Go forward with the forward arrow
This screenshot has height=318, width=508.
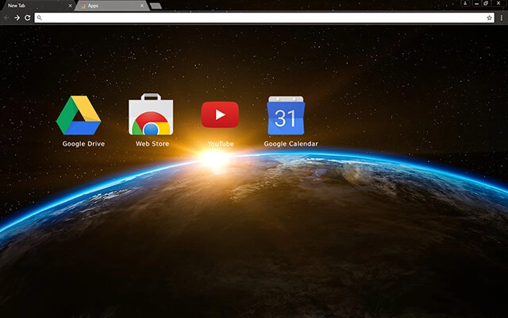pyautogui.click(x=17, y=17)
